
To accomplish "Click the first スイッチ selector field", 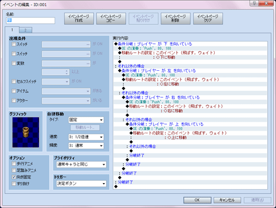I will [66, 44].
